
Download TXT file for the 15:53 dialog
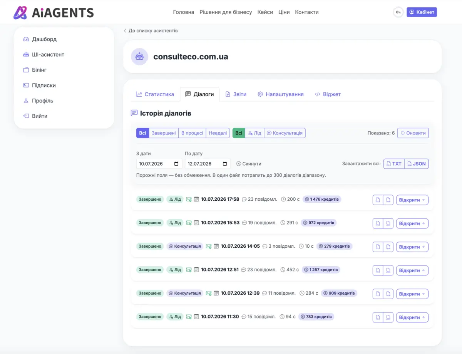[x=378, y=223]
